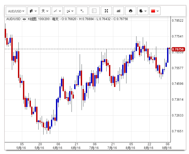This screenshot has width=189, height=154.
Task: Click the 0.78522 price axis label
Action: (x=178, y=21)
